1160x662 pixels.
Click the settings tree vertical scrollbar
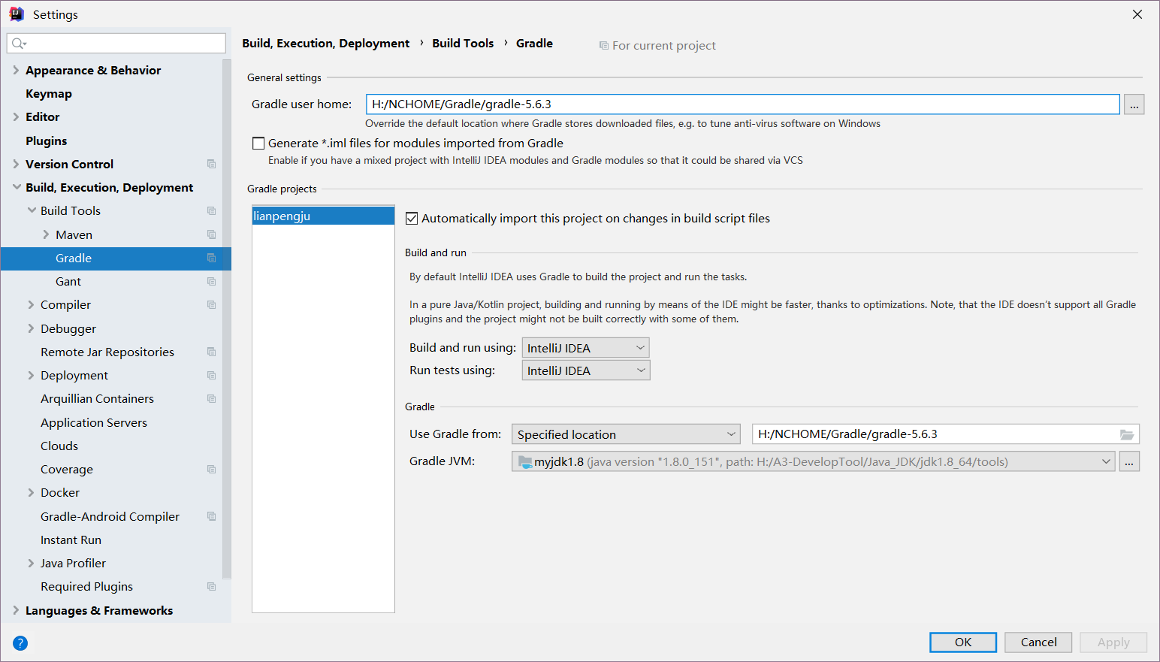(227, 319)
